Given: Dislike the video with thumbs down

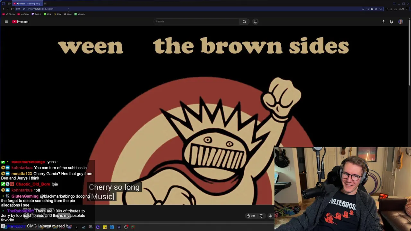Looking at the screenshot, I should click(261, 216).
